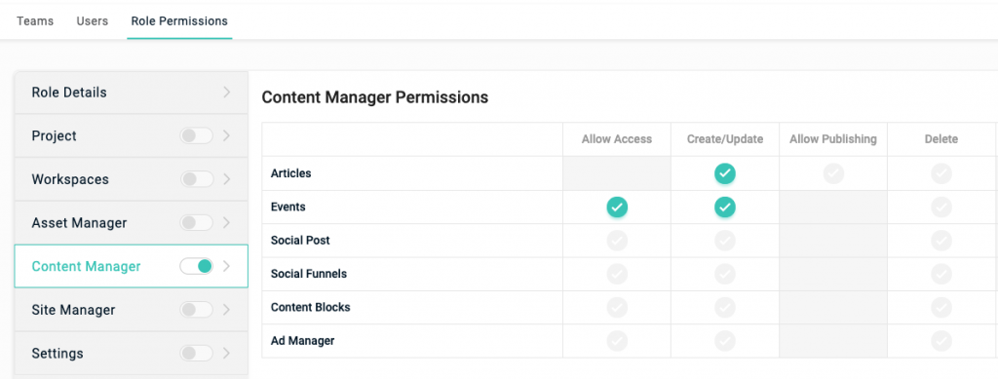Expand Asset Manager section chevron
The image size is (998, 379).
click(226, 223)
